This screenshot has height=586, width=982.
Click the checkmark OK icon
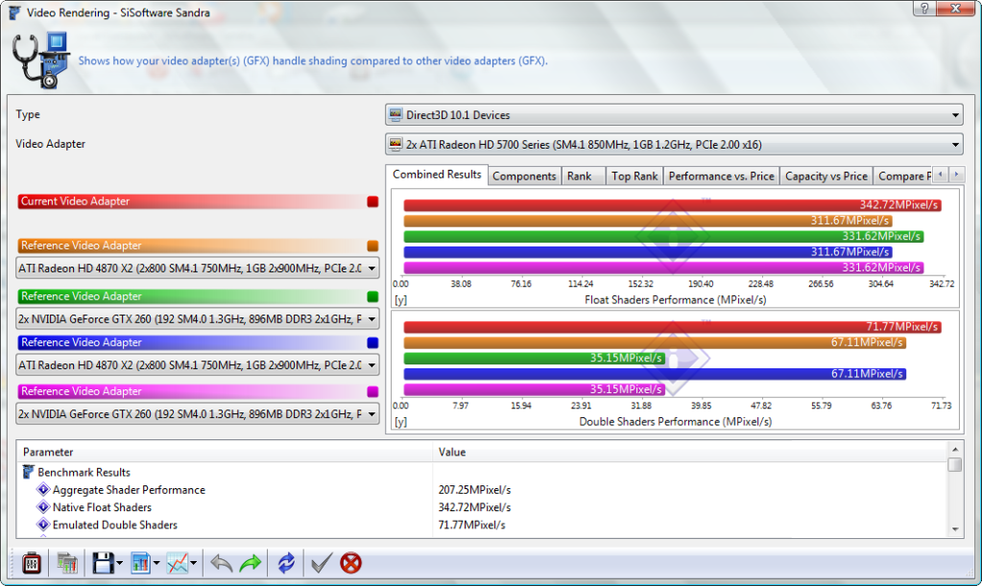pos(322,563)
